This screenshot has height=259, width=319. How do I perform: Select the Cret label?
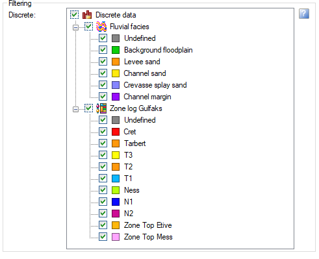[130, 132]
